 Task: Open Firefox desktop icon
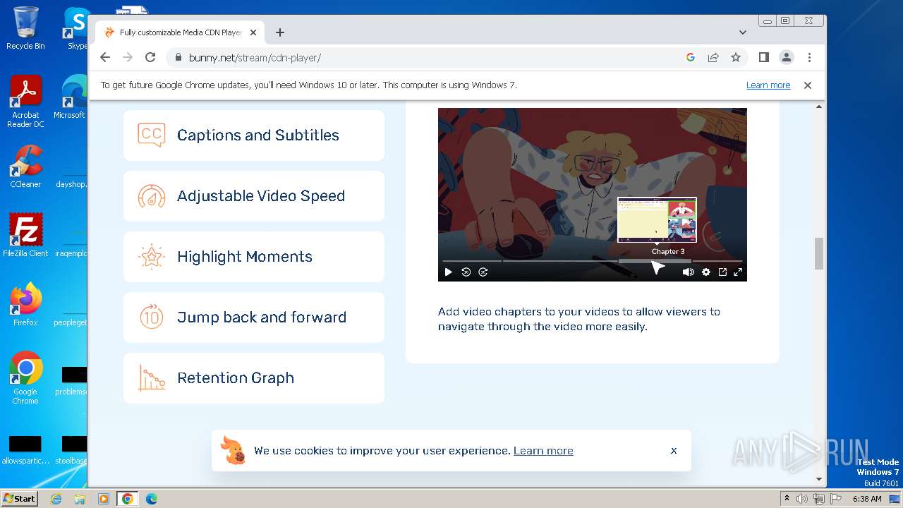tap(25, 305)
